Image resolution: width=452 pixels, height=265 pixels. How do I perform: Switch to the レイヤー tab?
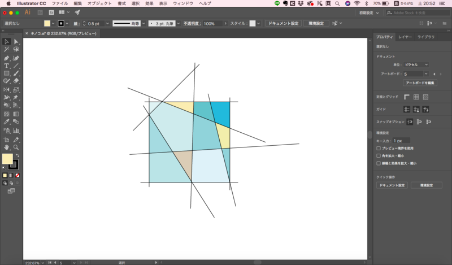405,37
